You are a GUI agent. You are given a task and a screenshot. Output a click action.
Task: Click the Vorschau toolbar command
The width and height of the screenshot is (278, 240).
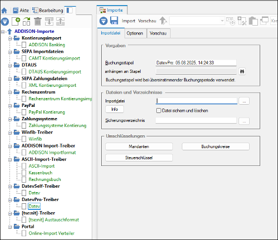click(x=147, y=21)
